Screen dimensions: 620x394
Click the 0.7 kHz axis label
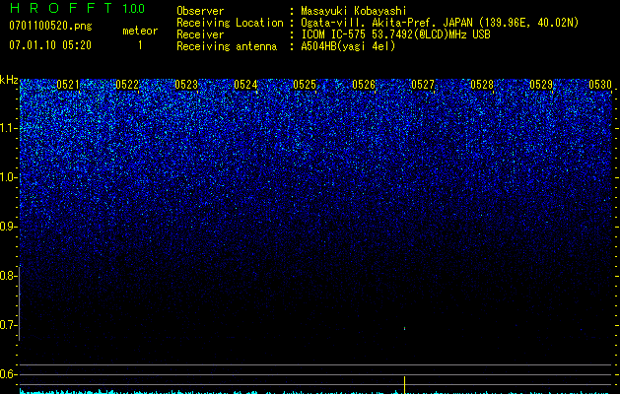coord(8,325)
